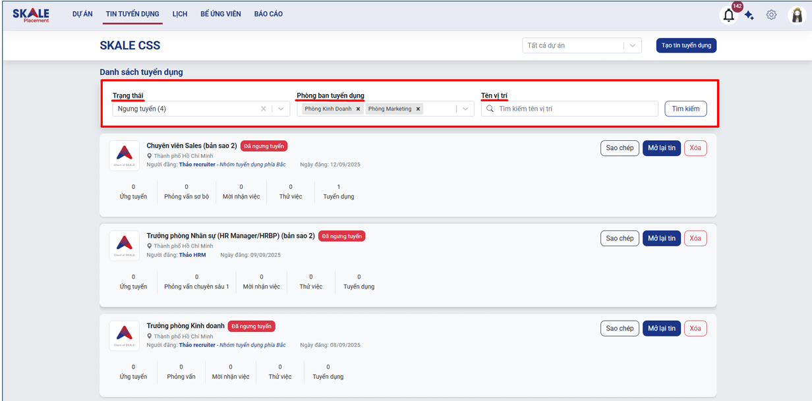Open the notifications bell icon
Image resolution: width=812 pixels, height=401 pixels.
(728, 16)
